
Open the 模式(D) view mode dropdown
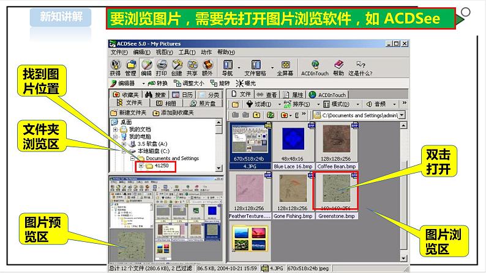pos(357,104)
